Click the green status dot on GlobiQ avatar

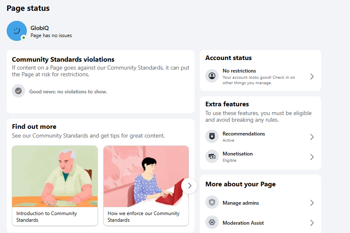(x=23, y=38)
